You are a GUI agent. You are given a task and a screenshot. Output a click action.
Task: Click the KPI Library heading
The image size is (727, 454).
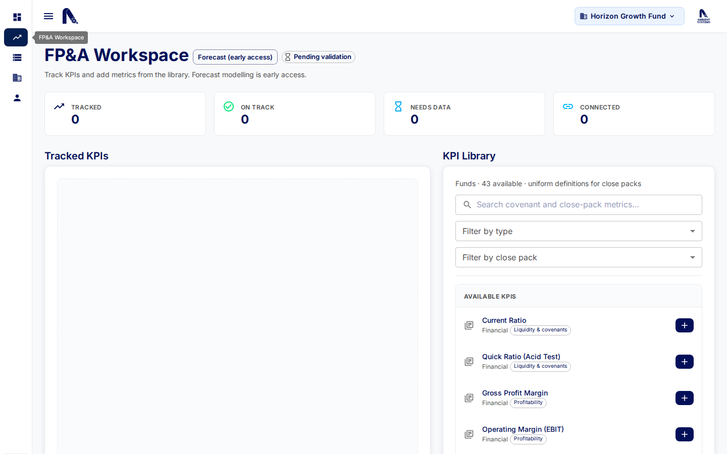click(x=469, y=156)
